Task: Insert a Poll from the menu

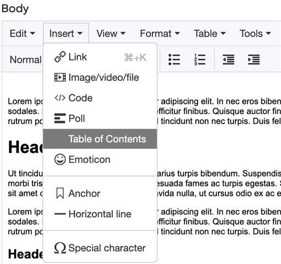Action: click(100, 118)
